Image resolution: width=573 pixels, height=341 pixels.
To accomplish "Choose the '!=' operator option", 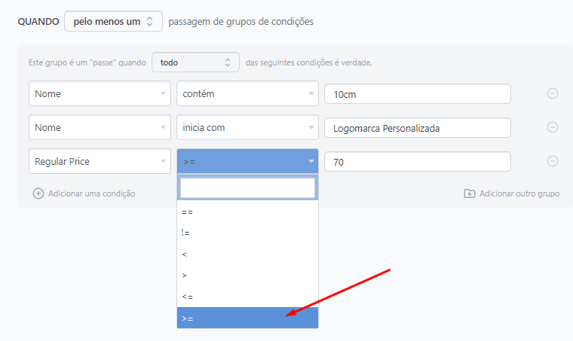I will point(247,233).
